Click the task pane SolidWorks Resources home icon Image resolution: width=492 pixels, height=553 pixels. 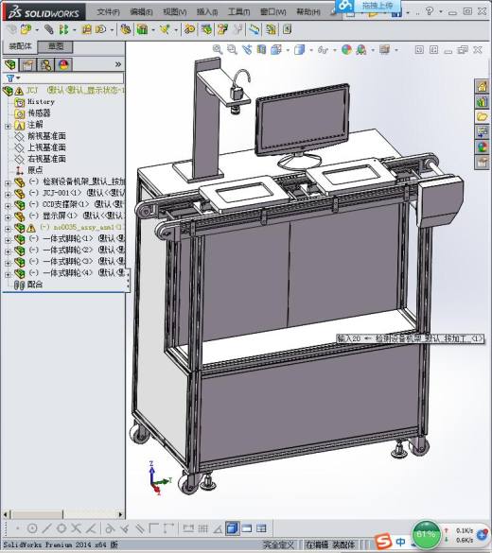[482, 86]
